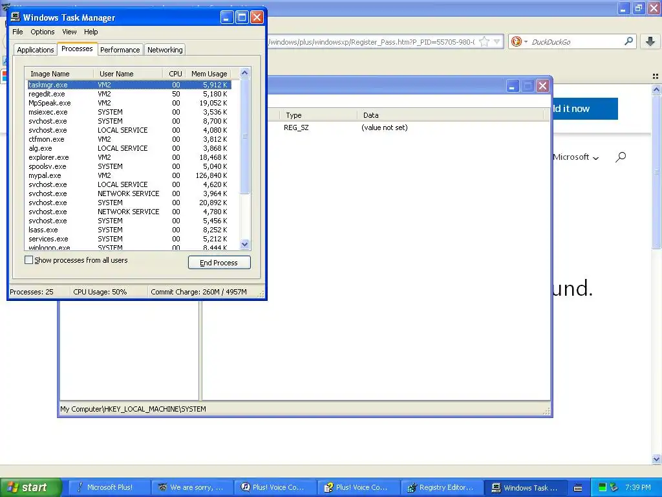
Task: Select the spoolsv.exe process row
Action: tap(129, 166)
